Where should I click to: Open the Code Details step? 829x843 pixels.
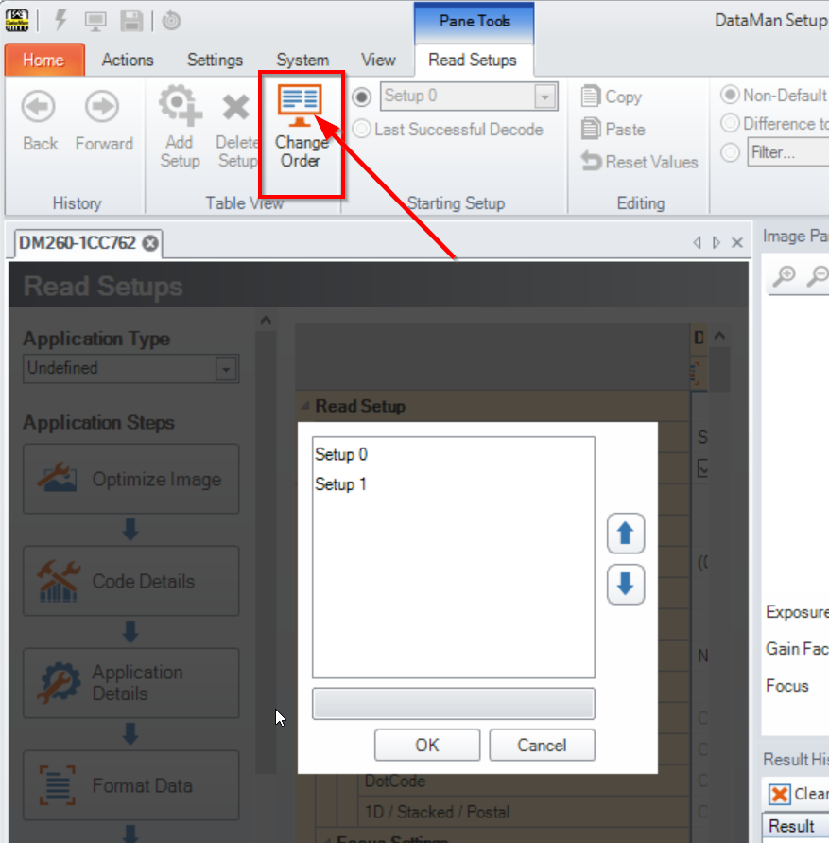[x=130, y=581]
